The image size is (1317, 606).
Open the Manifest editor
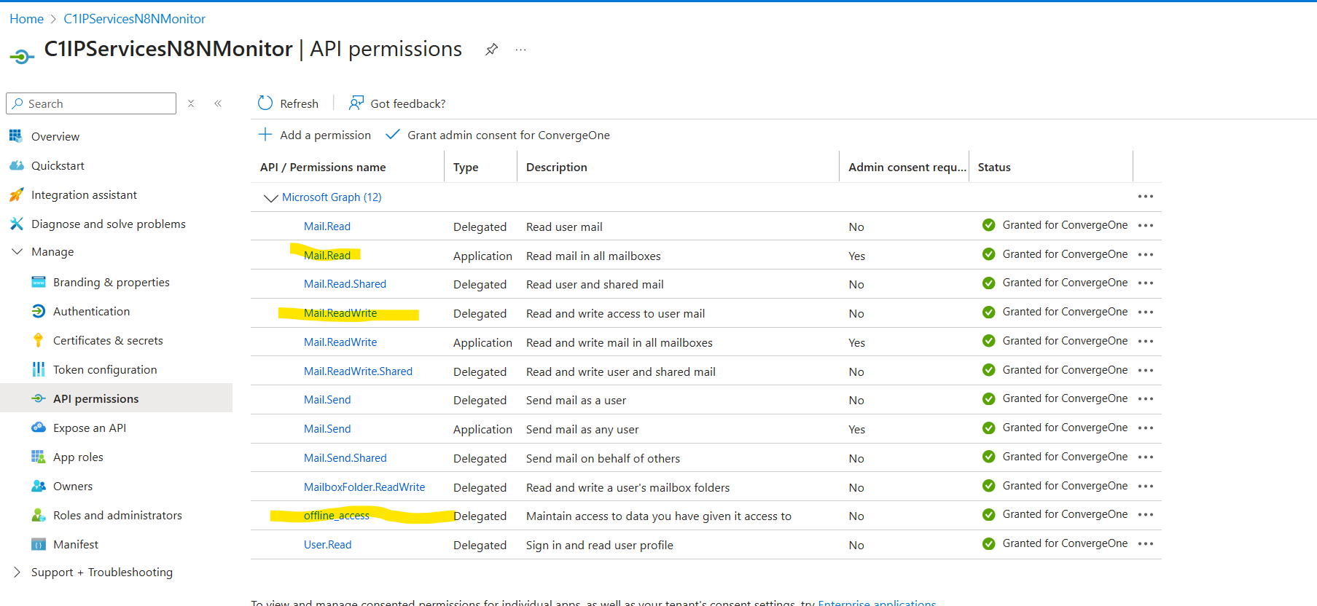pyautogui.click(x=75, y=544)
